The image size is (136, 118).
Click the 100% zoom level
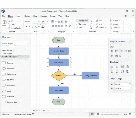(125, 114)
